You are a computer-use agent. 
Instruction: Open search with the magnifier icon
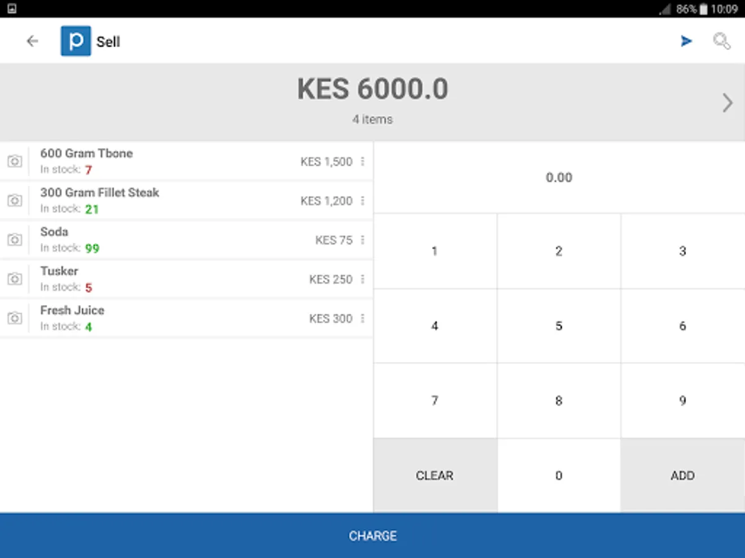[721, 42]
